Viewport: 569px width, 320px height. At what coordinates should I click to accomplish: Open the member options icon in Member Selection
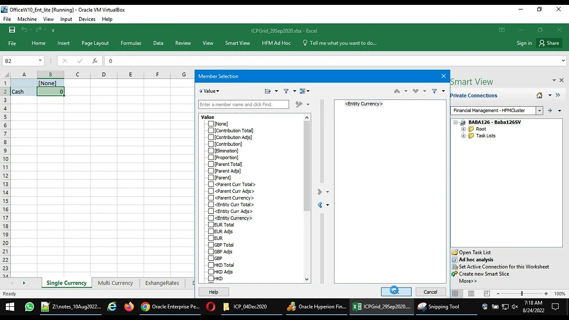268,91
